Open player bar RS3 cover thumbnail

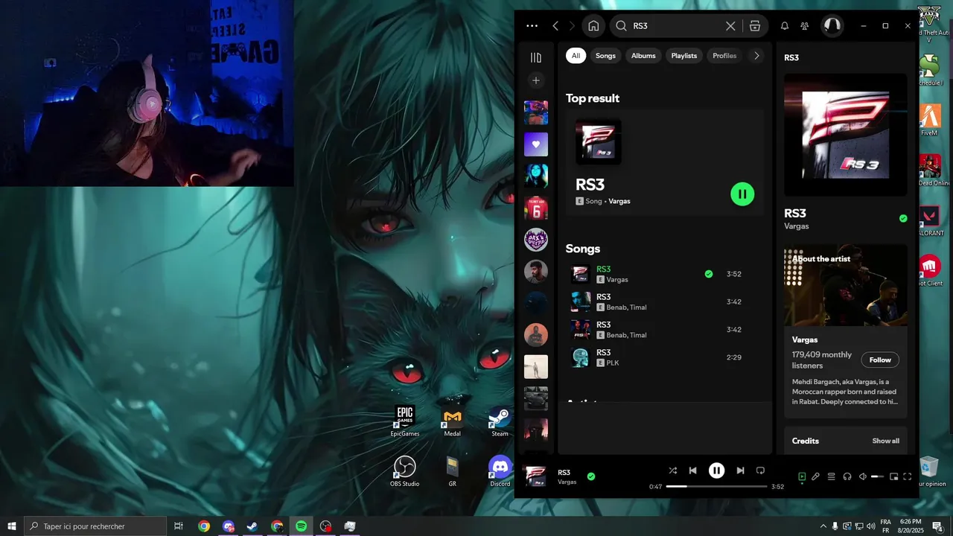(535, 476)
